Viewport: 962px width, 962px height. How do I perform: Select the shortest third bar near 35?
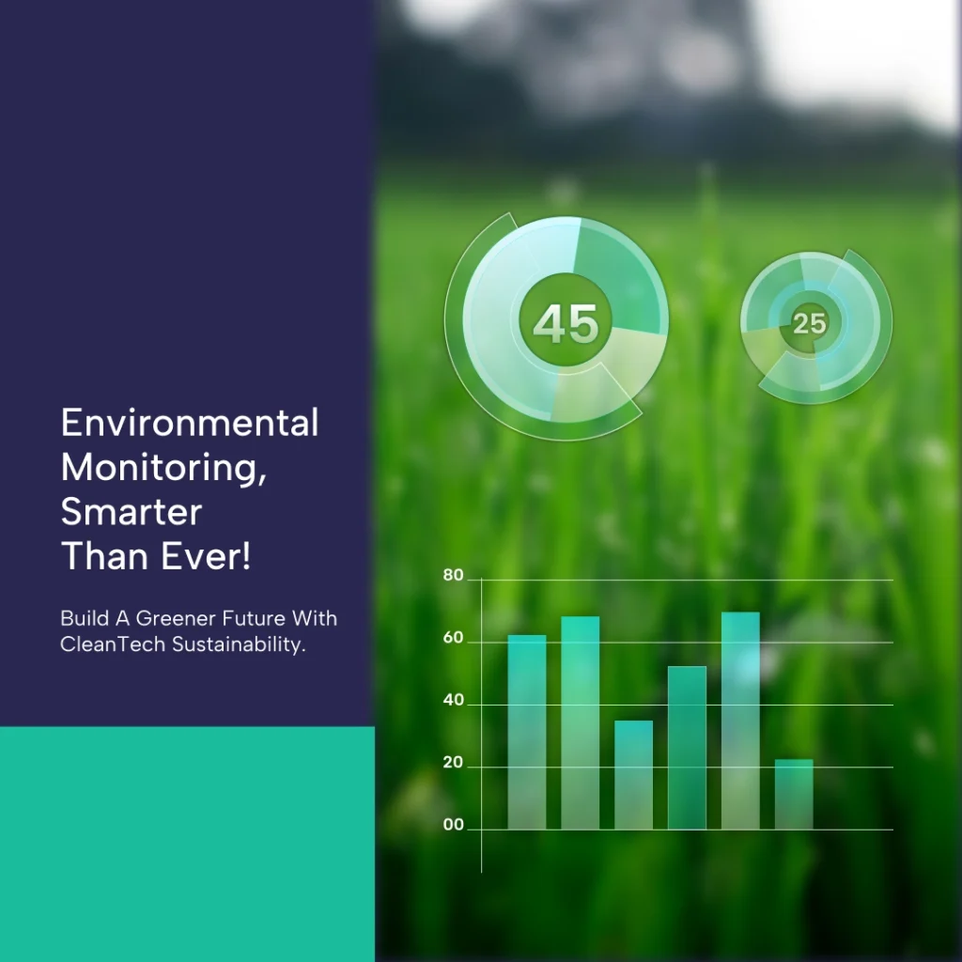click(633, 775)
